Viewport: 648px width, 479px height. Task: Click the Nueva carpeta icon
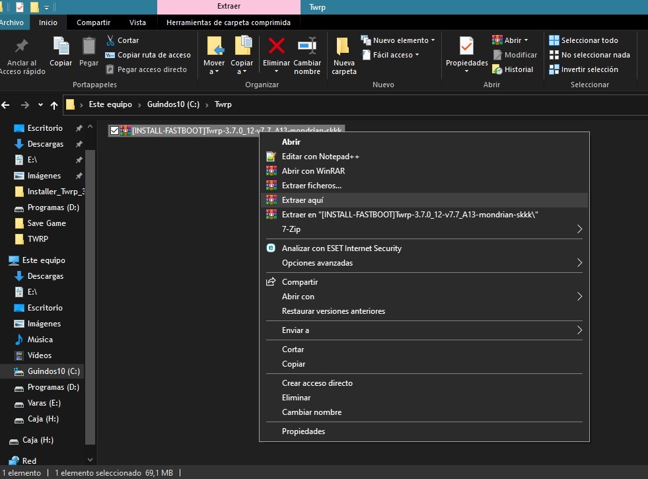click(343, 46)
